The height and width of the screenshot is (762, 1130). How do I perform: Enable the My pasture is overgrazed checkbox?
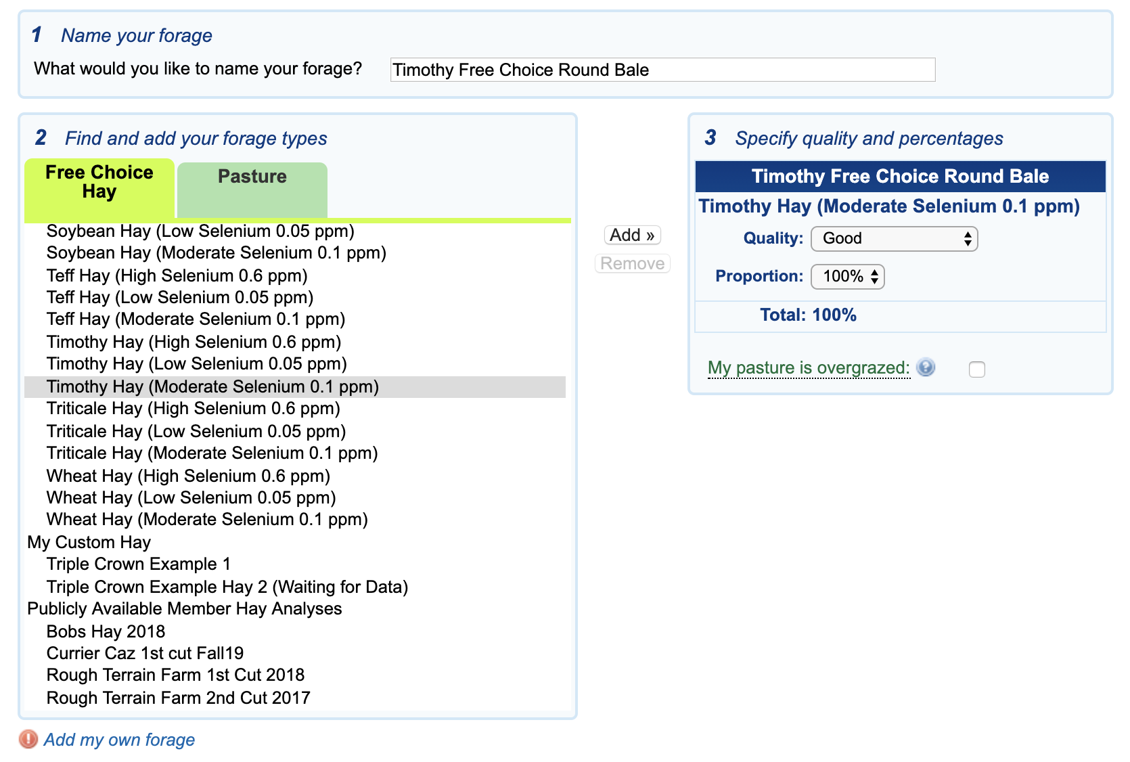point(976,369)
